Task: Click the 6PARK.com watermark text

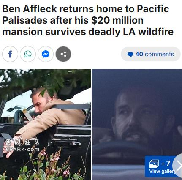Action: (x=23, y=149)
